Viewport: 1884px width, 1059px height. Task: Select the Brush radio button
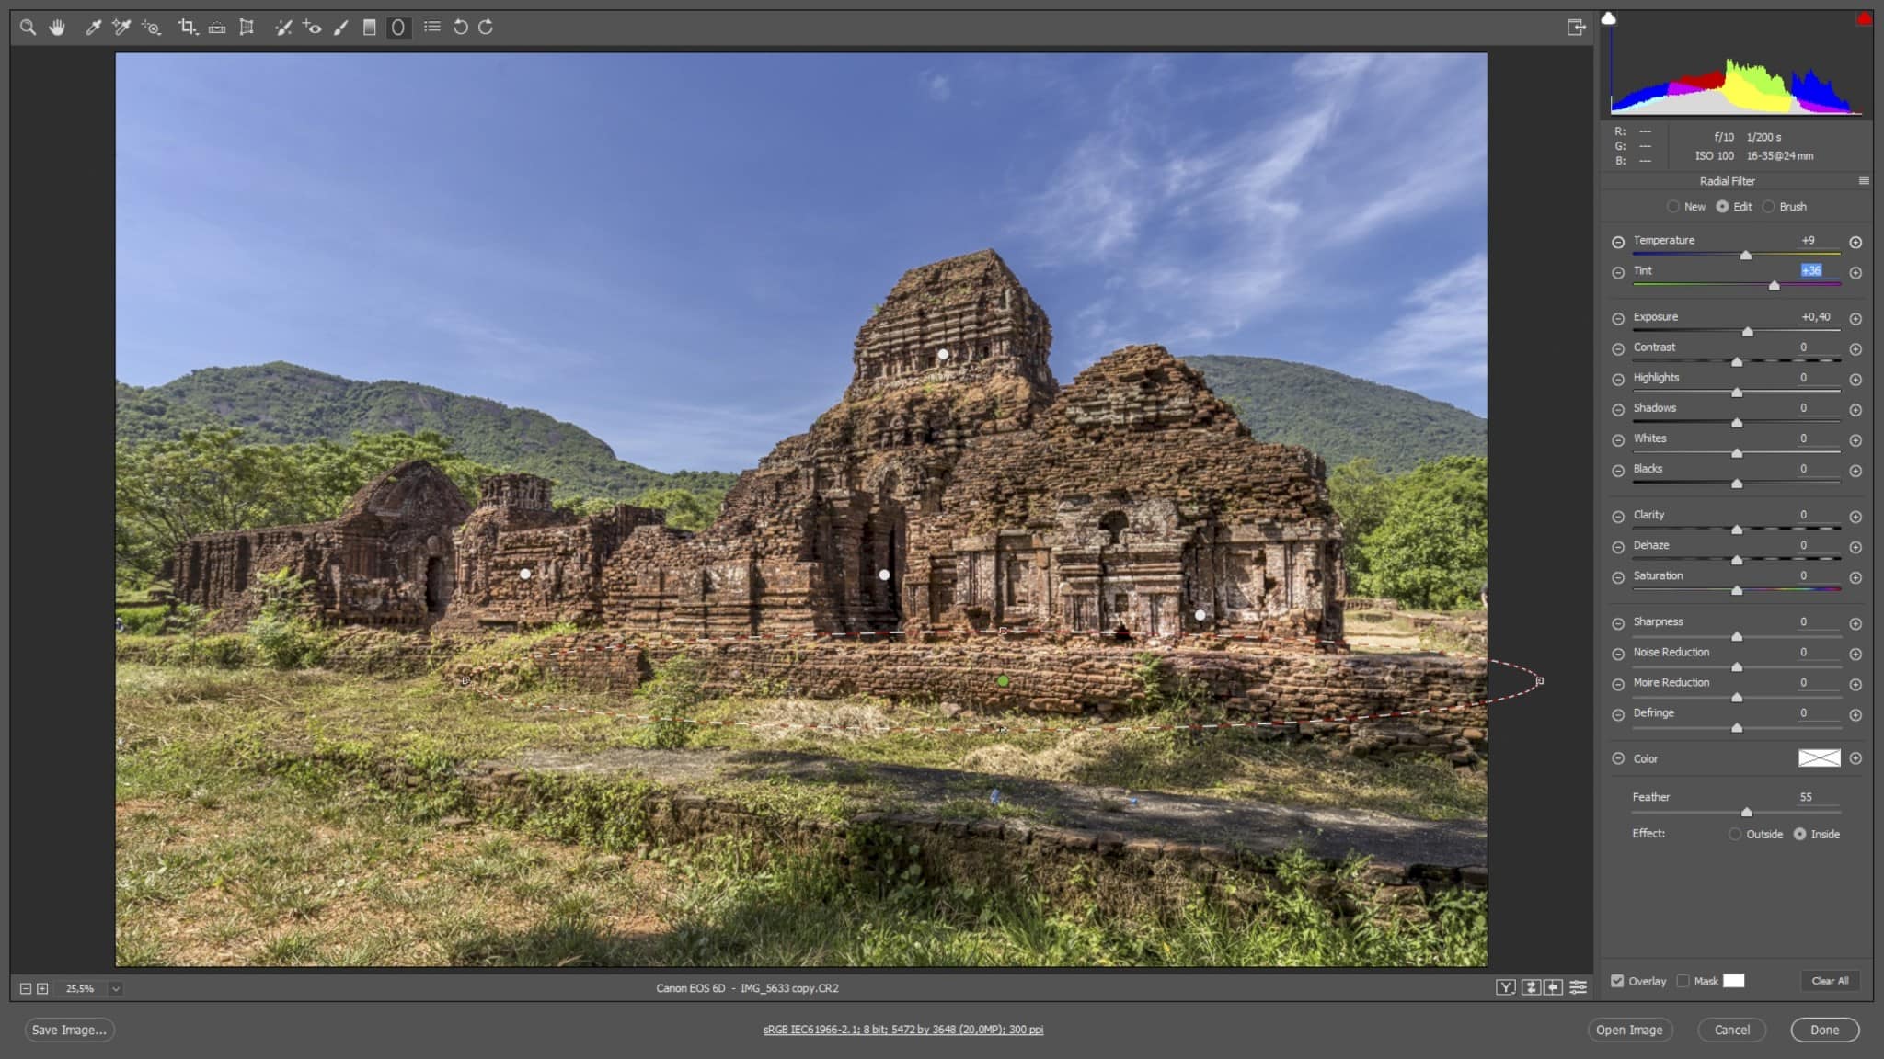[1768, 207]
